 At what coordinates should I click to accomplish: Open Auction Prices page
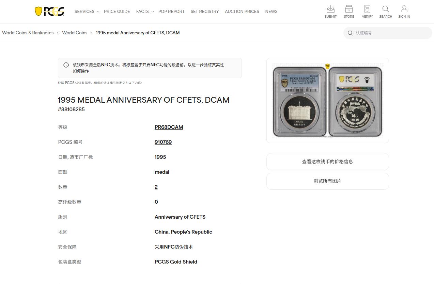(242, 12)
